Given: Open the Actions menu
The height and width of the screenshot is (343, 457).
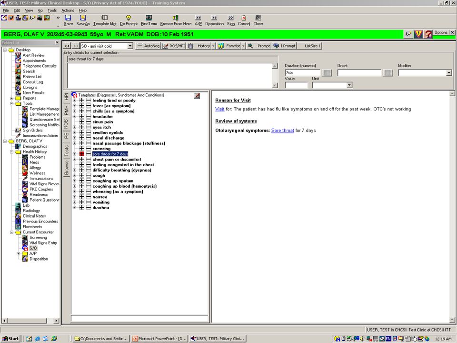Looking at the screenshot, I should (x=68, y=10).
